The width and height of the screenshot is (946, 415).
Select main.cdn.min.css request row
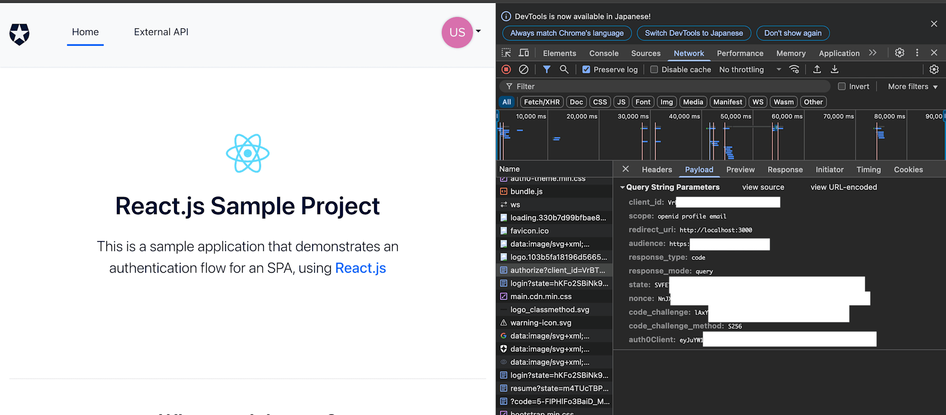(554, 296)
